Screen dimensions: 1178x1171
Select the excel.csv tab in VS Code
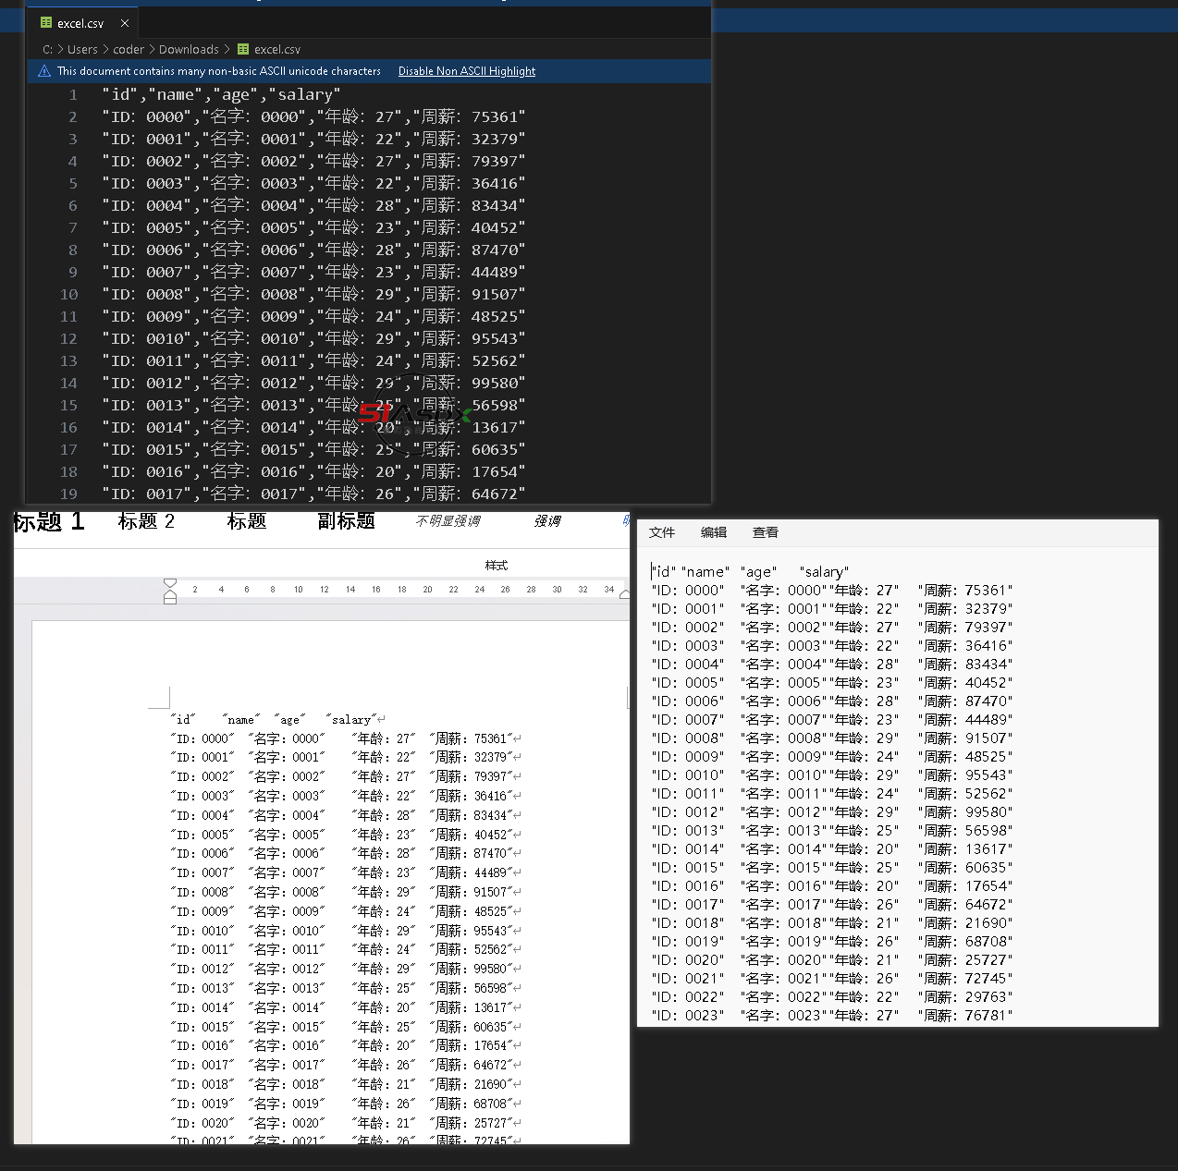[81, 23]
